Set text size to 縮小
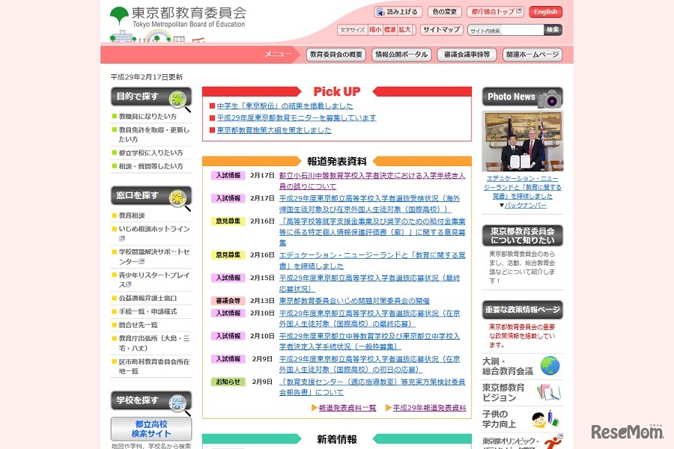Image resolution: width=674 pixels, height=449 pixels. coord(375,30)
